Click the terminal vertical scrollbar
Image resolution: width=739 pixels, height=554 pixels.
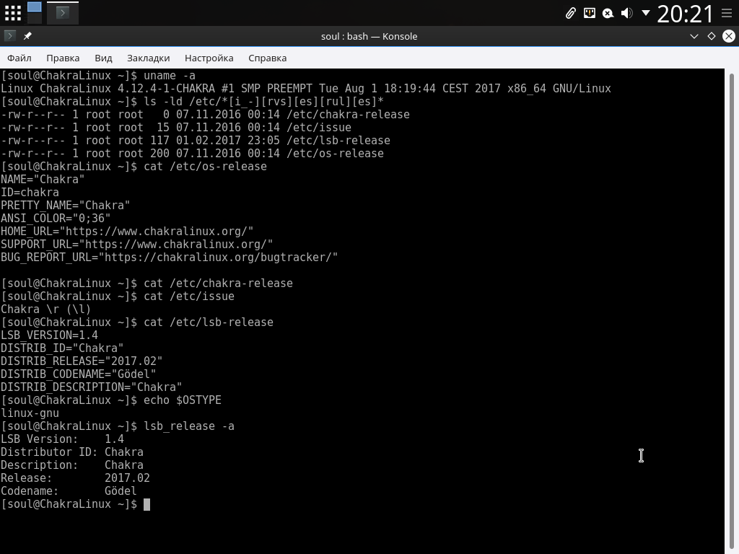732,311
